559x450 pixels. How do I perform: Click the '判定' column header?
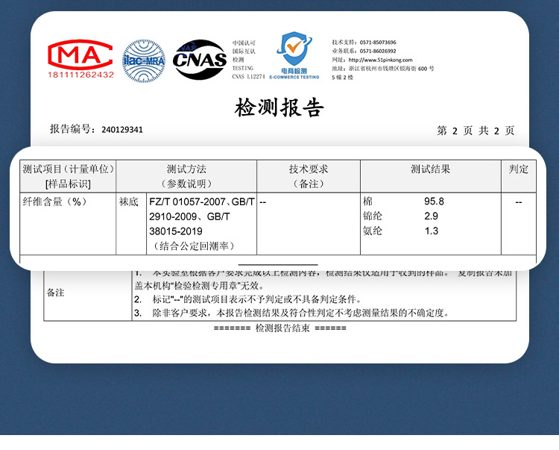(518, 169)
